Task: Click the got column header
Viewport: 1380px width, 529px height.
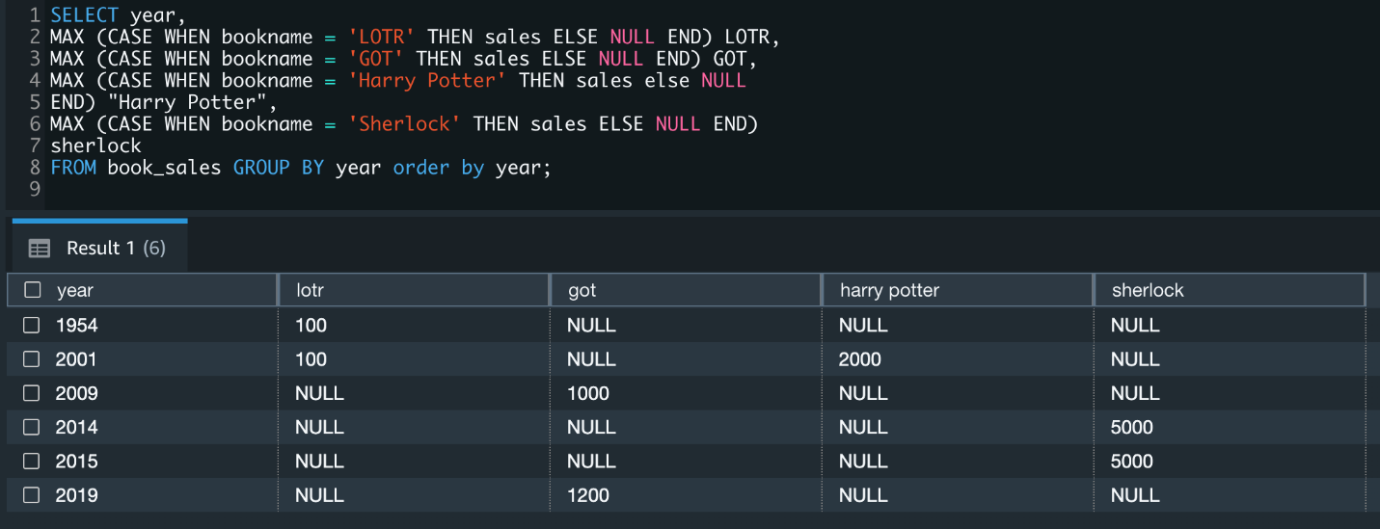Action: point(582,290)
